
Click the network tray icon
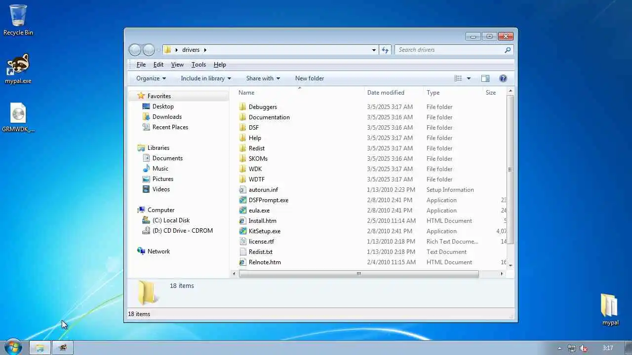pos(572,348)
